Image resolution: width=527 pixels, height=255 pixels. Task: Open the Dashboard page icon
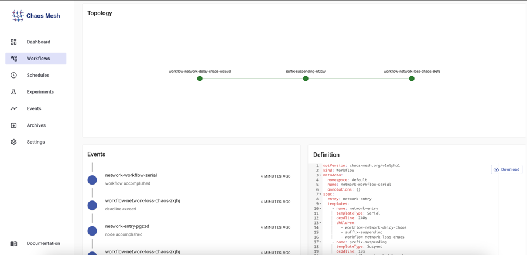click(13, 42)
